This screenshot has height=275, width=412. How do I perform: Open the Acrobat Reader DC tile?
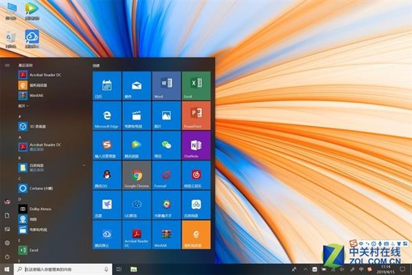click(x=137, y=234)
